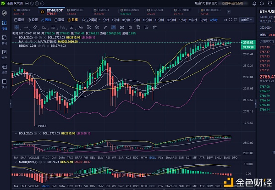Toggle the MACD indicator in bottom row
Image resolution: width=275 pixels, height=190 pixels.
45,186
